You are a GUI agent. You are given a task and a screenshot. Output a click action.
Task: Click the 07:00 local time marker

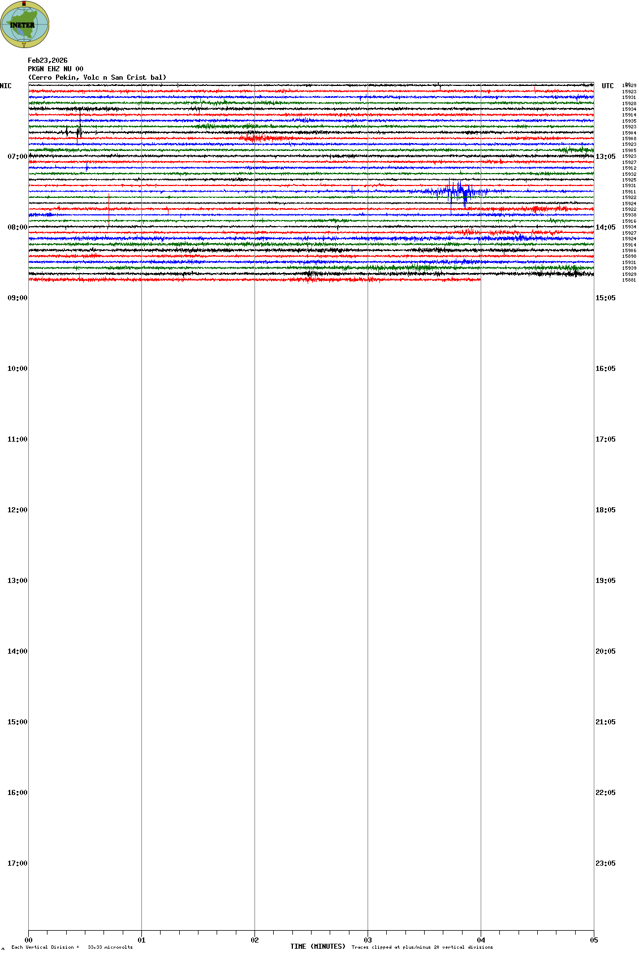click(17, 157)
